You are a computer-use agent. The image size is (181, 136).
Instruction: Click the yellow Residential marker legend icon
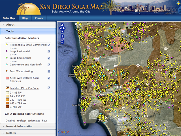point(7,44)
